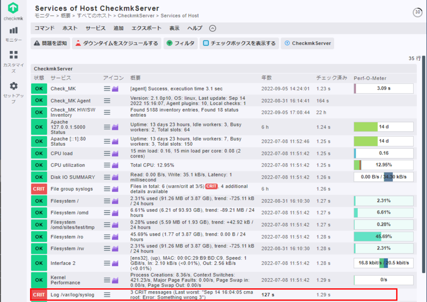Click CPU utilization 12.95% Perf-O-Meter bar

point(384,165)
